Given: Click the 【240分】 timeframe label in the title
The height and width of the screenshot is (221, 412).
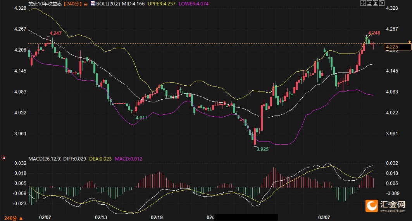Looking at the screenshot, I should (x=72, y=3).
